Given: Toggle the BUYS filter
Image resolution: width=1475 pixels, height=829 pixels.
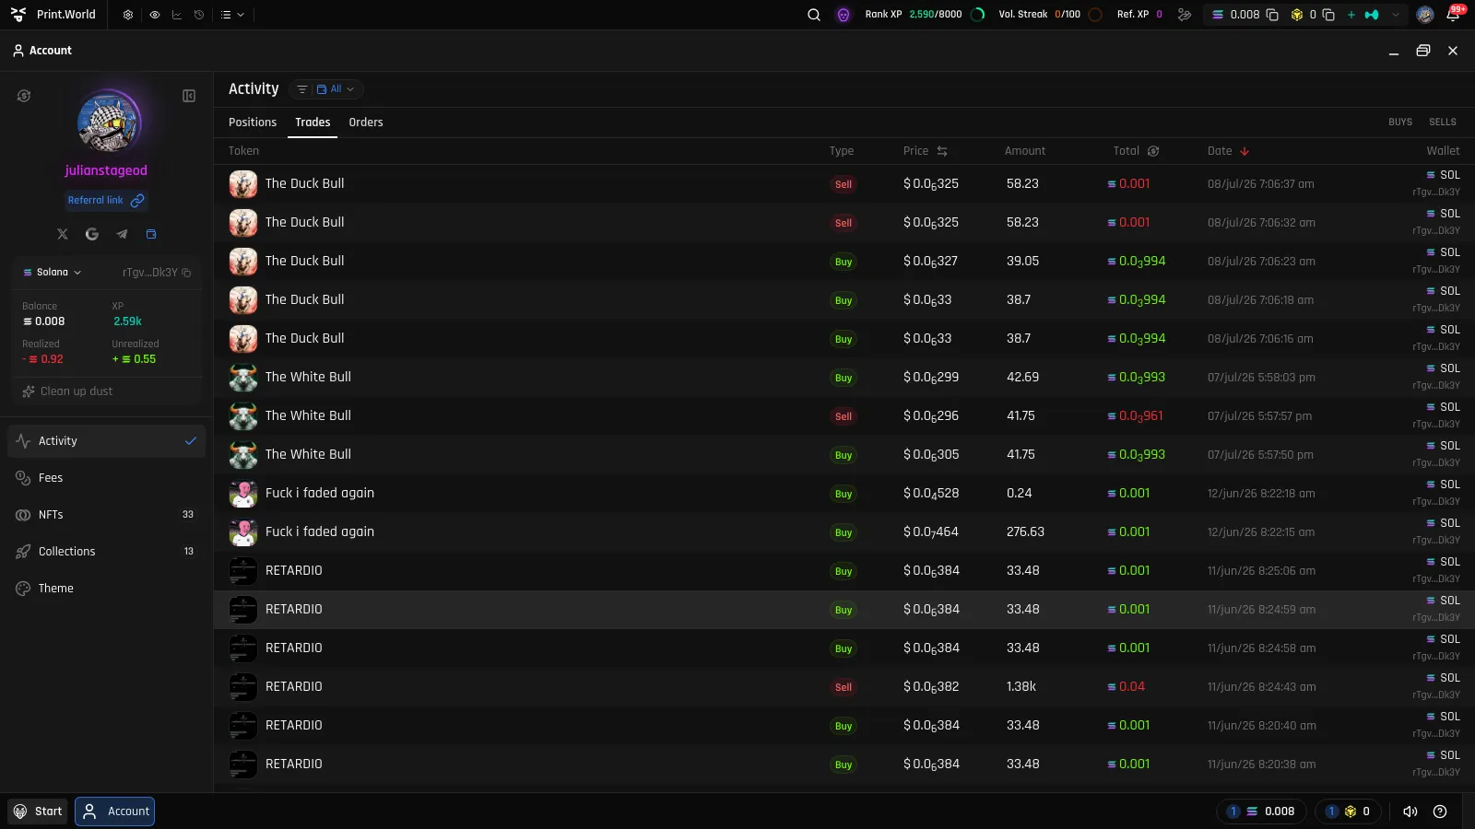Looking at the screenshot, I should coord(1400,123).
